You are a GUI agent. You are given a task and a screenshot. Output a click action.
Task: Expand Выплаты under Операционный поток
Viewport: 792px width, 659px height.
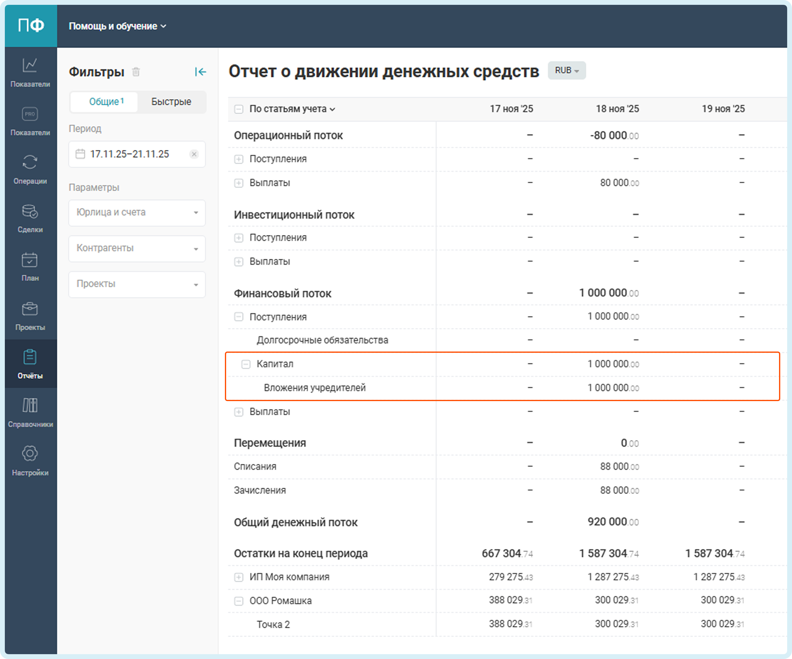point(238,183)
